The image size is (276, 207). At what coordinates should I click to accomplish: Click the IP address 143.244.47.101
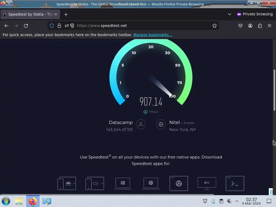pos(119,130)
